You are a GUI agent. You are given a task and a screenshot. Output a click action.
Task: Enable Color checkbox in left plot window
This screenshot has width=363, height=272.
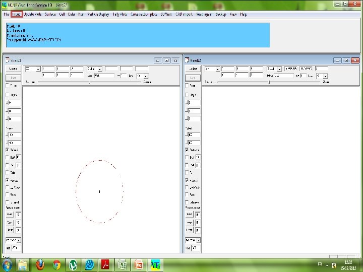point(8,173)
